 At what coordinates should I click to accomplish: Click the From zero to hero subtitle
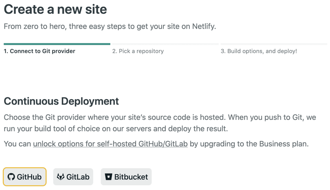click(x=110, y=27)
